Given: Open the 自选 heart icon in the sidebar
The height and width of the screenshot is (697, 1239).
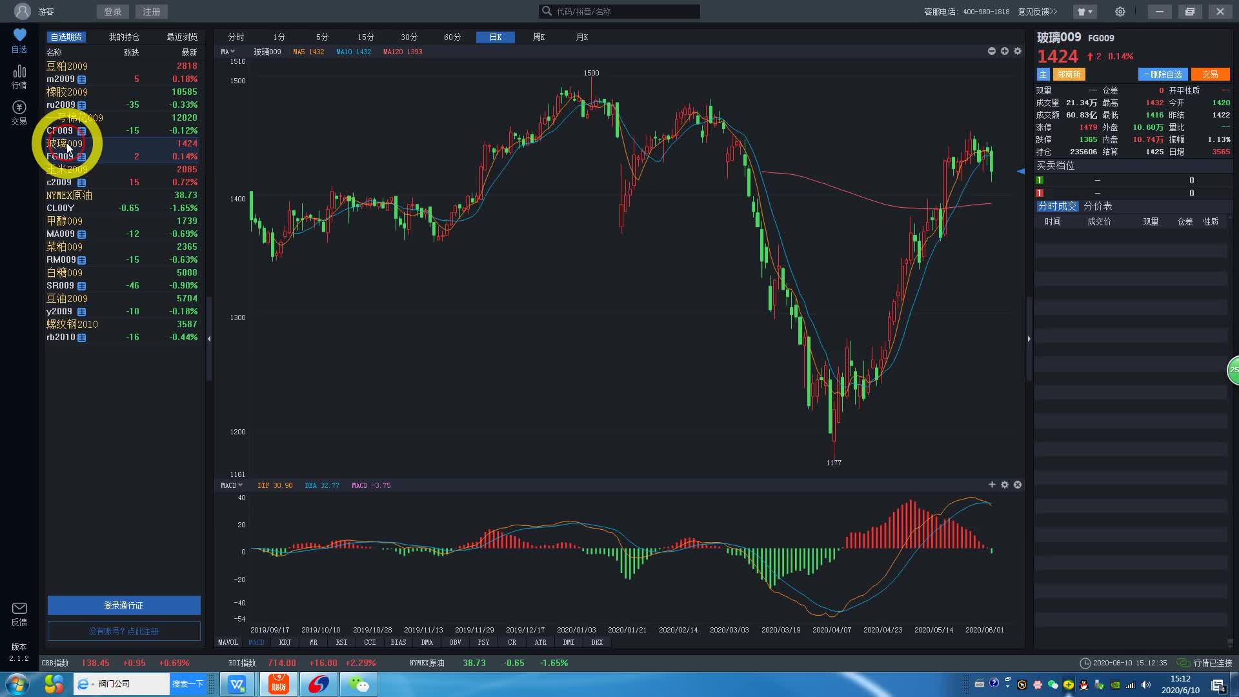Looking at the screenshot, I should point(19,40).
